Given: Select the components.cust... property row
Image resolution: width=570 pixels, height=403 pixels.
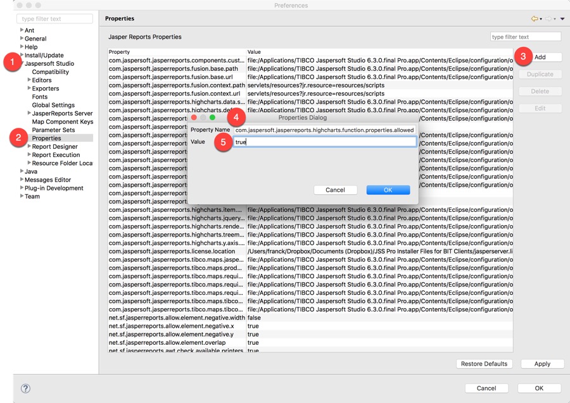Looking at the screenshot, I should pos(310,60).
